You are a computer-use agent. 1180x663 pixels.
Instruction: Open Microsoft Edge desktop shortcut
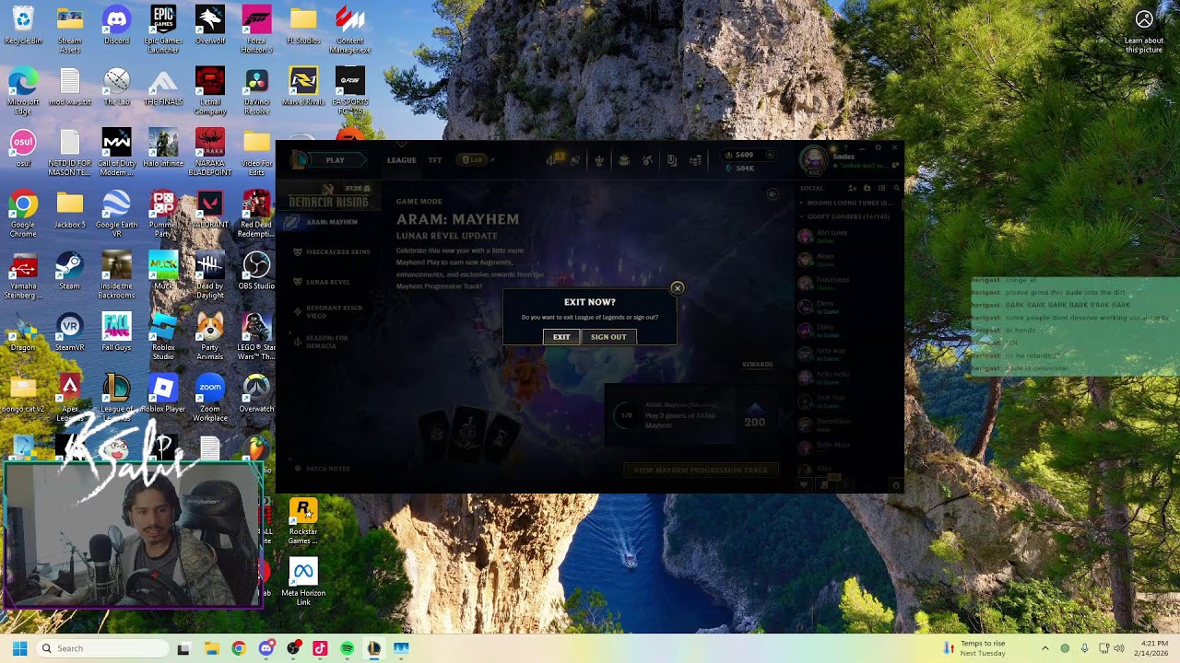tap(23, 91)
